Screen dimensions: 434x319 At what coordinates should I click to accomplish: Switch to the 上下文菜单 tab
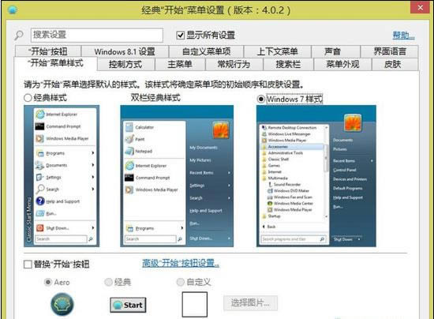pos(277,51)
